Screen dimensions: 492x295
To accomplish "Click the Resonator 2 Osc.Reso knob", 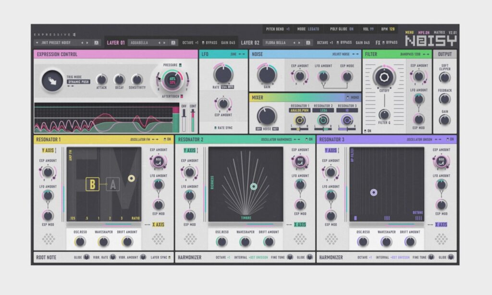I will [x=221, y=242].
